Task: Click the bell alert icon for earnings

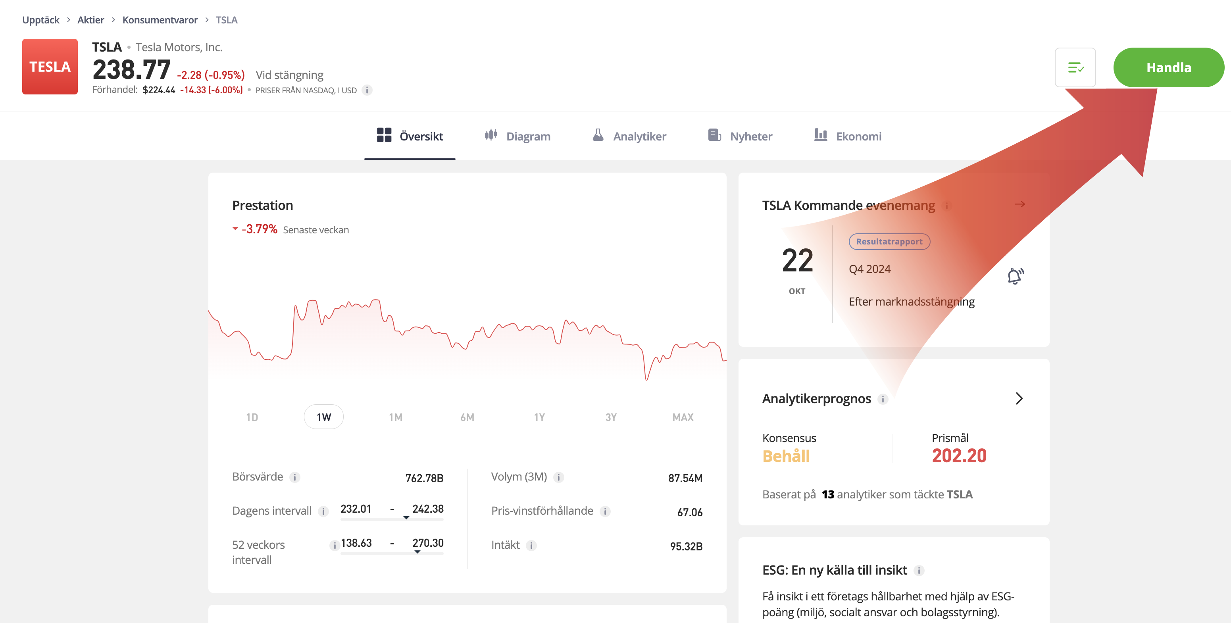Action: 1015,276
